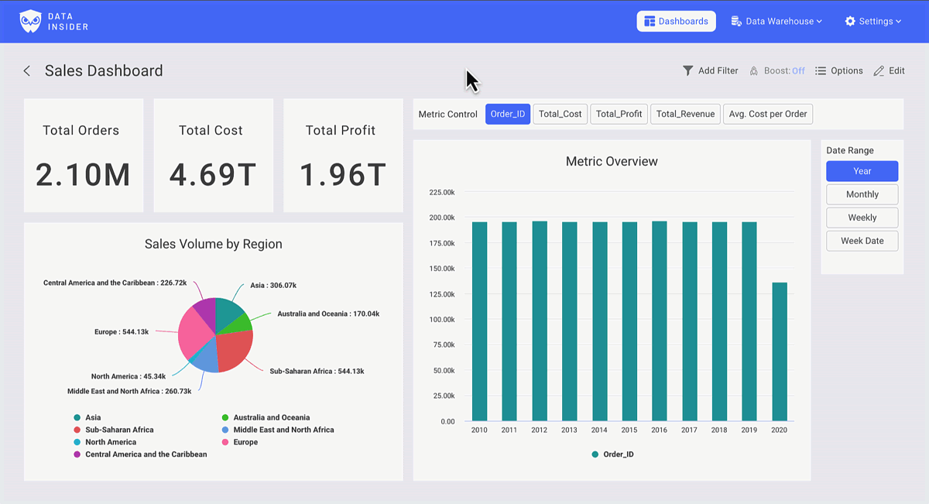
Task: Open the Dashboards menu
Action: click(x=676, y=21)
